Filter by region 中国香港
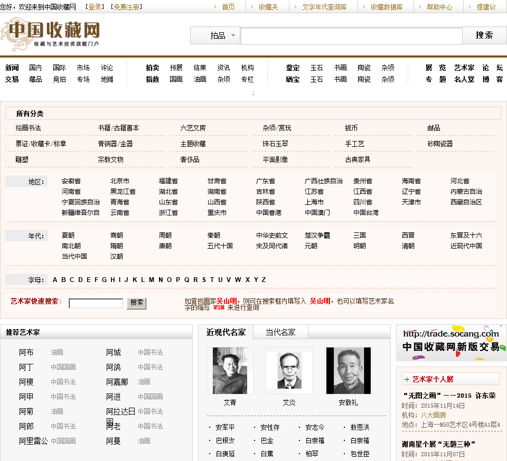Screen dimensions: 507x461 click(269, 213)
